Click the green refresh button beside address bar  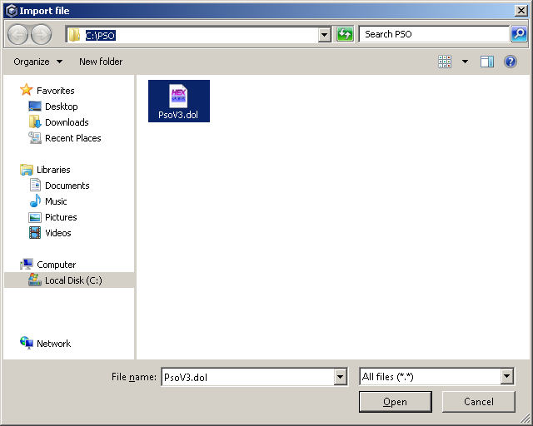pos(345,34)
